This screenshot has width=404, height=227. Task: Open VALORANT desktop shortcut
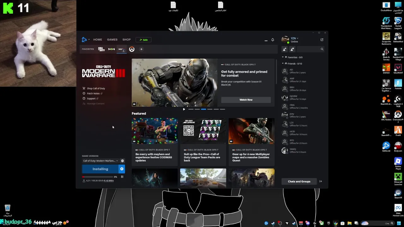398,69
